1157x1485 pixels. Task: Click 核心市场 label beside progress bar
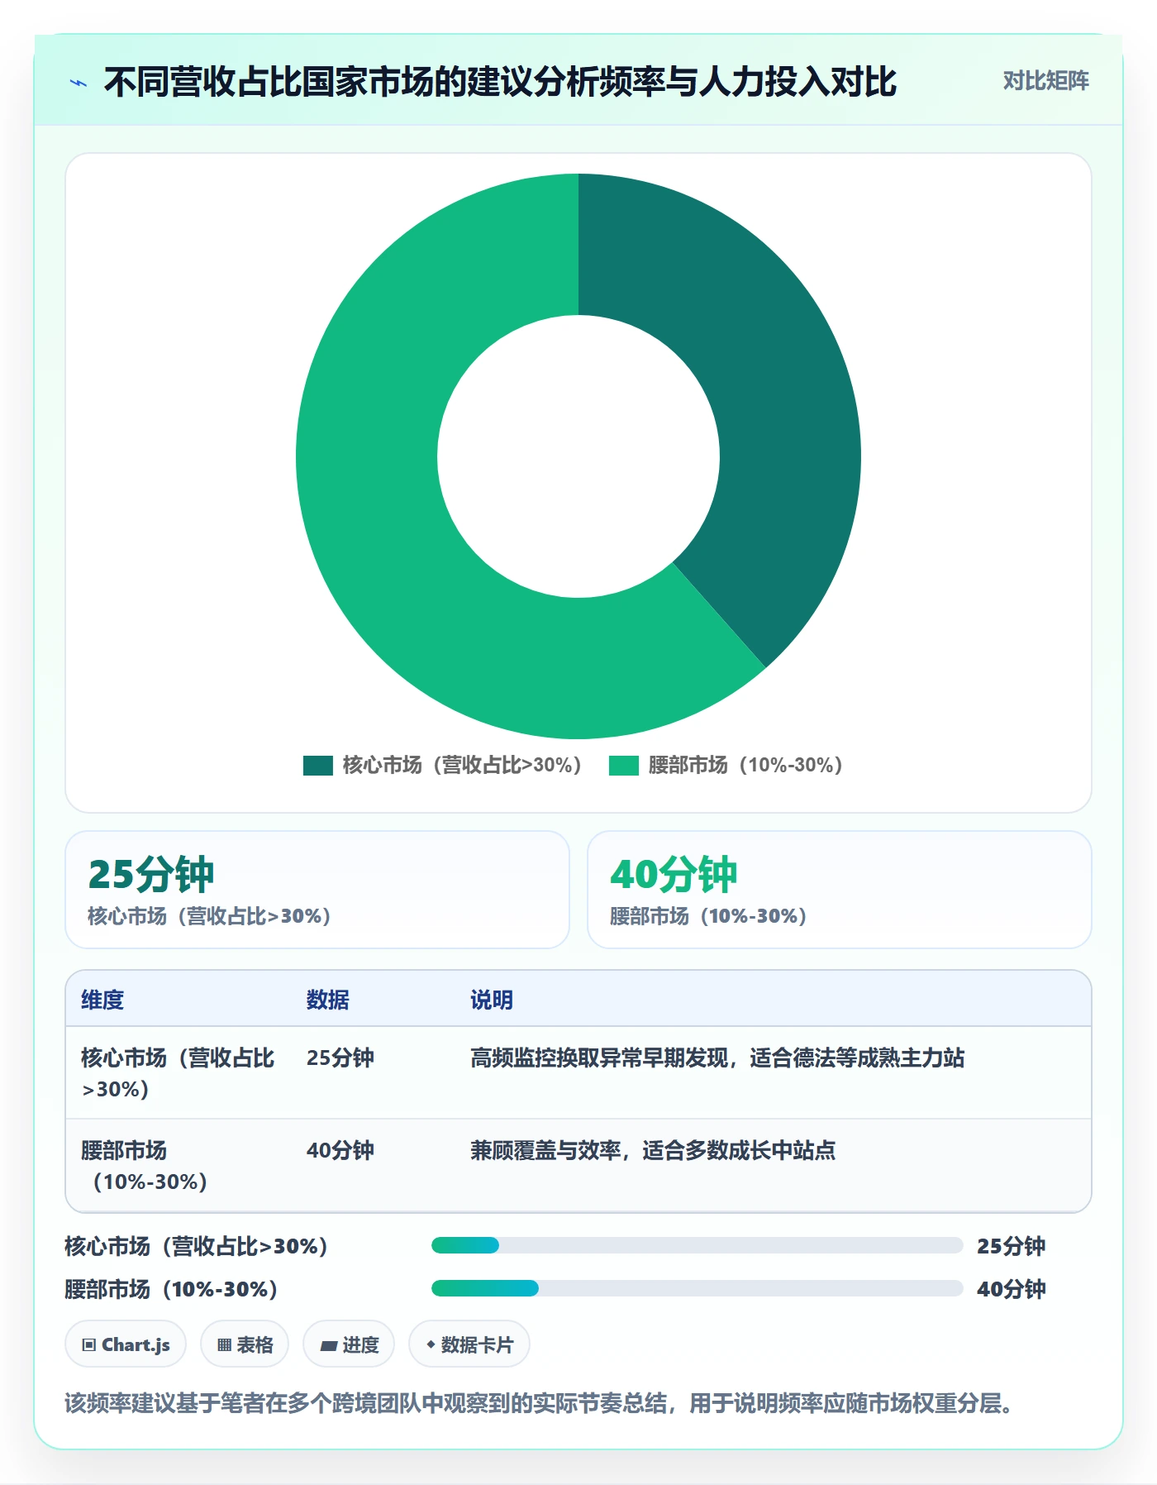[197, 1246]
